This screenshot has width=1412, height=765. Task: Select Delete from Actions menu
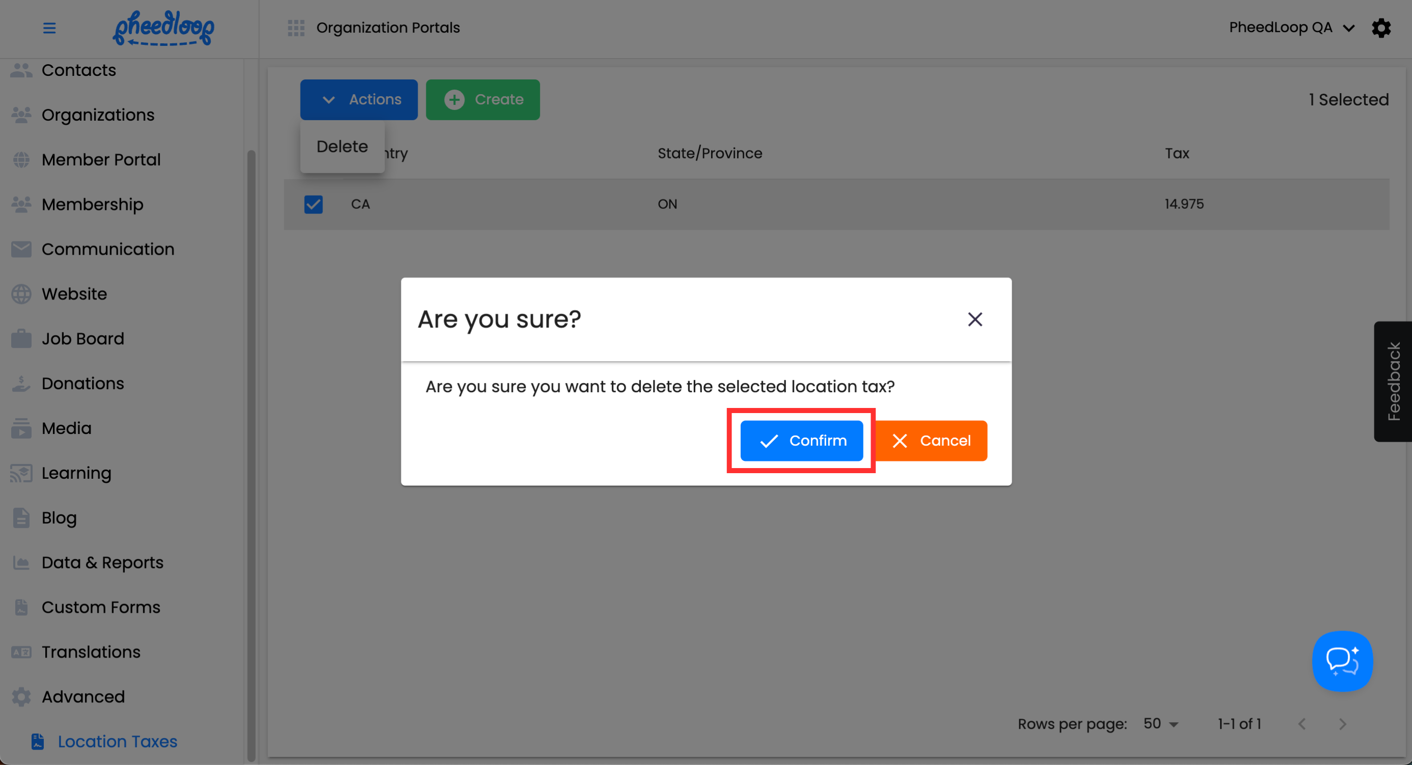(x=342, y=147)
